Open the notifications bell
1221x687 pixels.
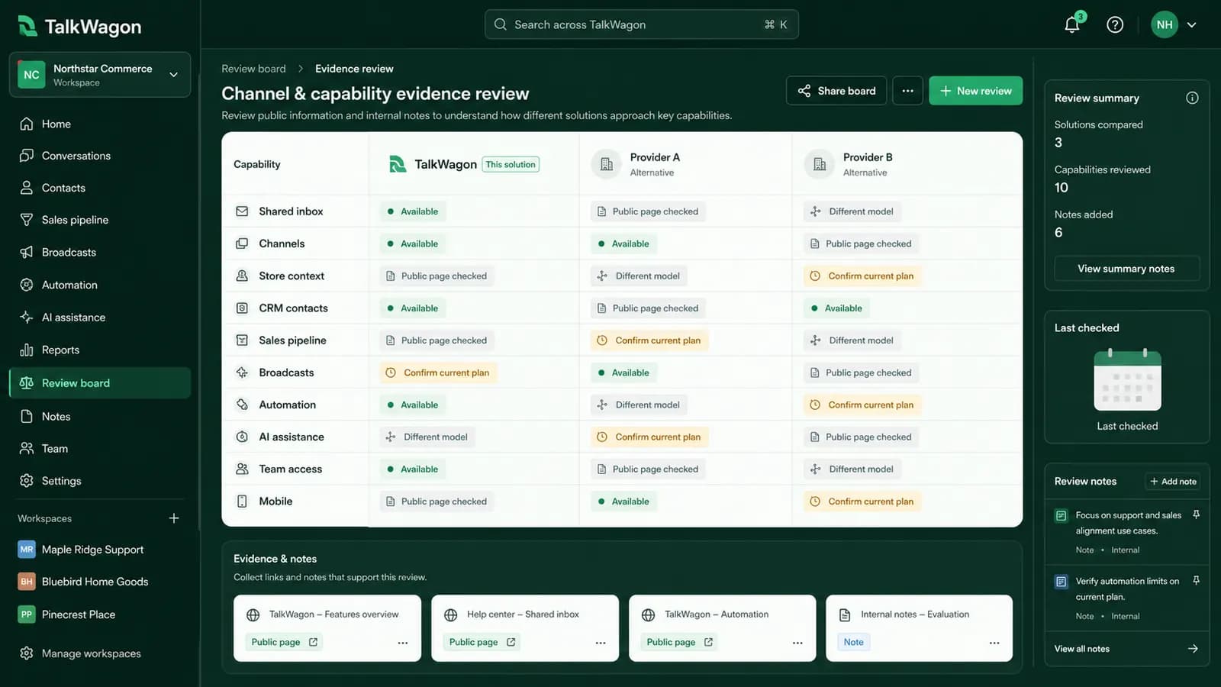[1072, 24]
